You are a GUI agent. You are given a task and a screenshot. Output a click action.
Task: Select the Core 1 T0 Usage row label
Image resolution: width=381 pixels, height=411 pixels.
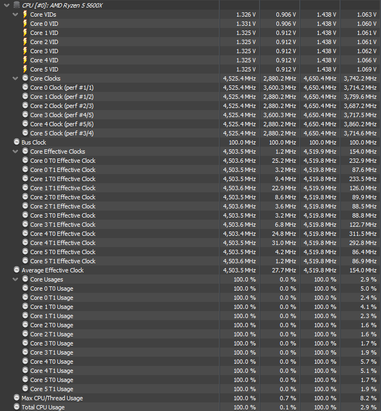(x=52, y=307)
